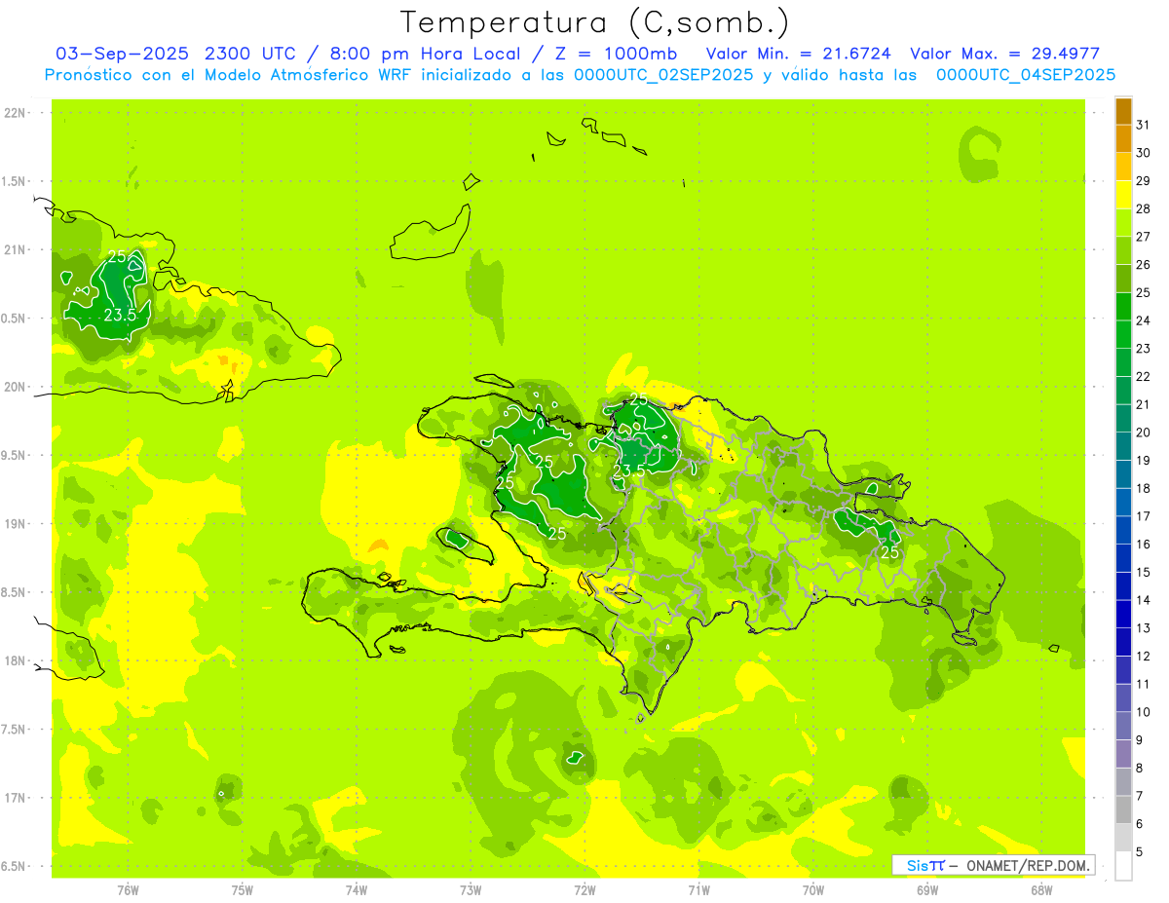Click the "72W" longitude axis label
The image size is (1169, 903).
[x=584, y=890]
